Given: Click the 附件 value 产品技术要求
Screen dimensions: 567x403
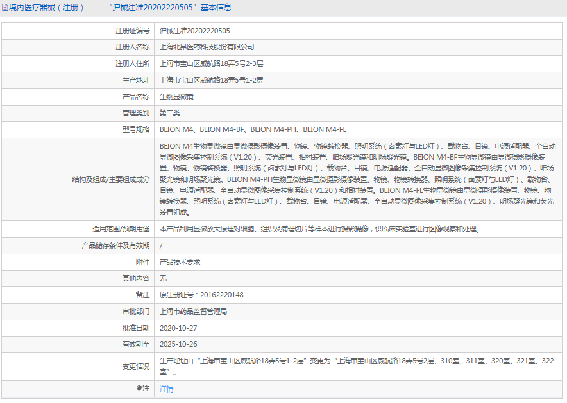Looking at the screenshot, I should (182, 262).
